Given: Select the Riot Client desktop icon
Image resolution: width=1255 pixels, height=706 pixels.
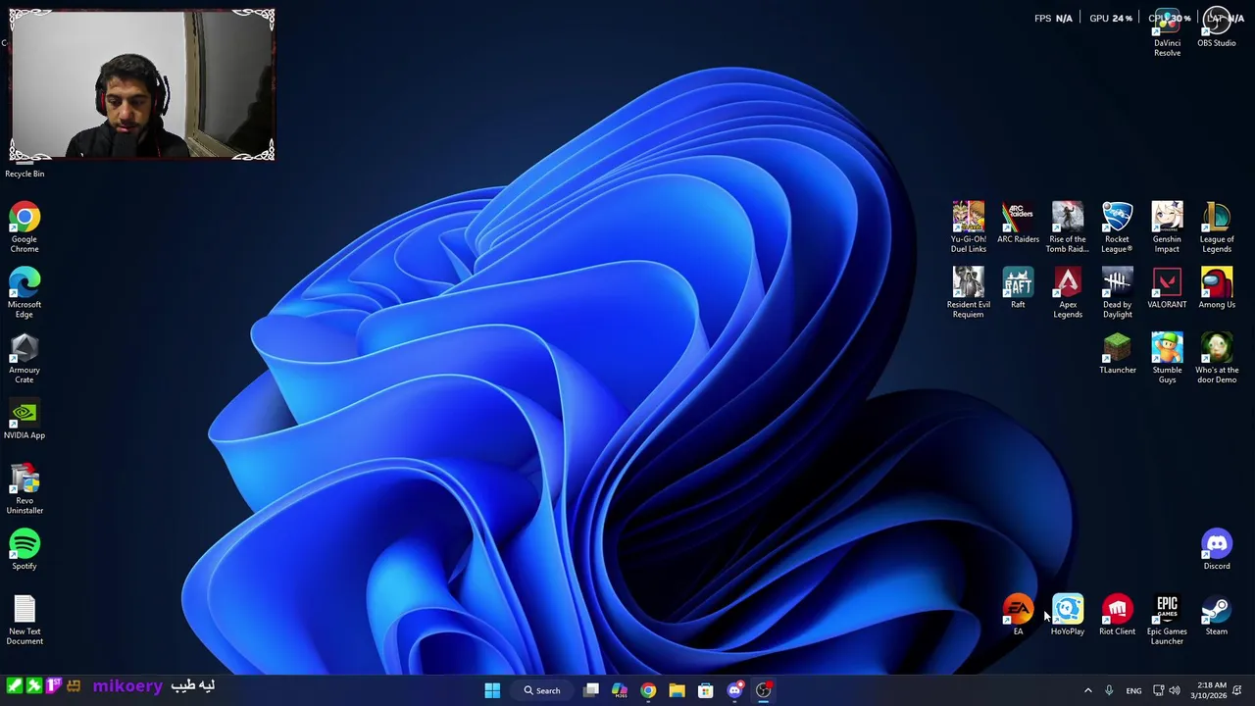Looking at the screenshot, I should tap(1117, 615).
